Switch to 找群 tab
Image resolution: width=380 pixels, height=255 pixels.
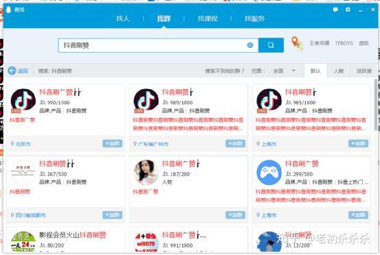pyautogui.click(x=164, y=19)
